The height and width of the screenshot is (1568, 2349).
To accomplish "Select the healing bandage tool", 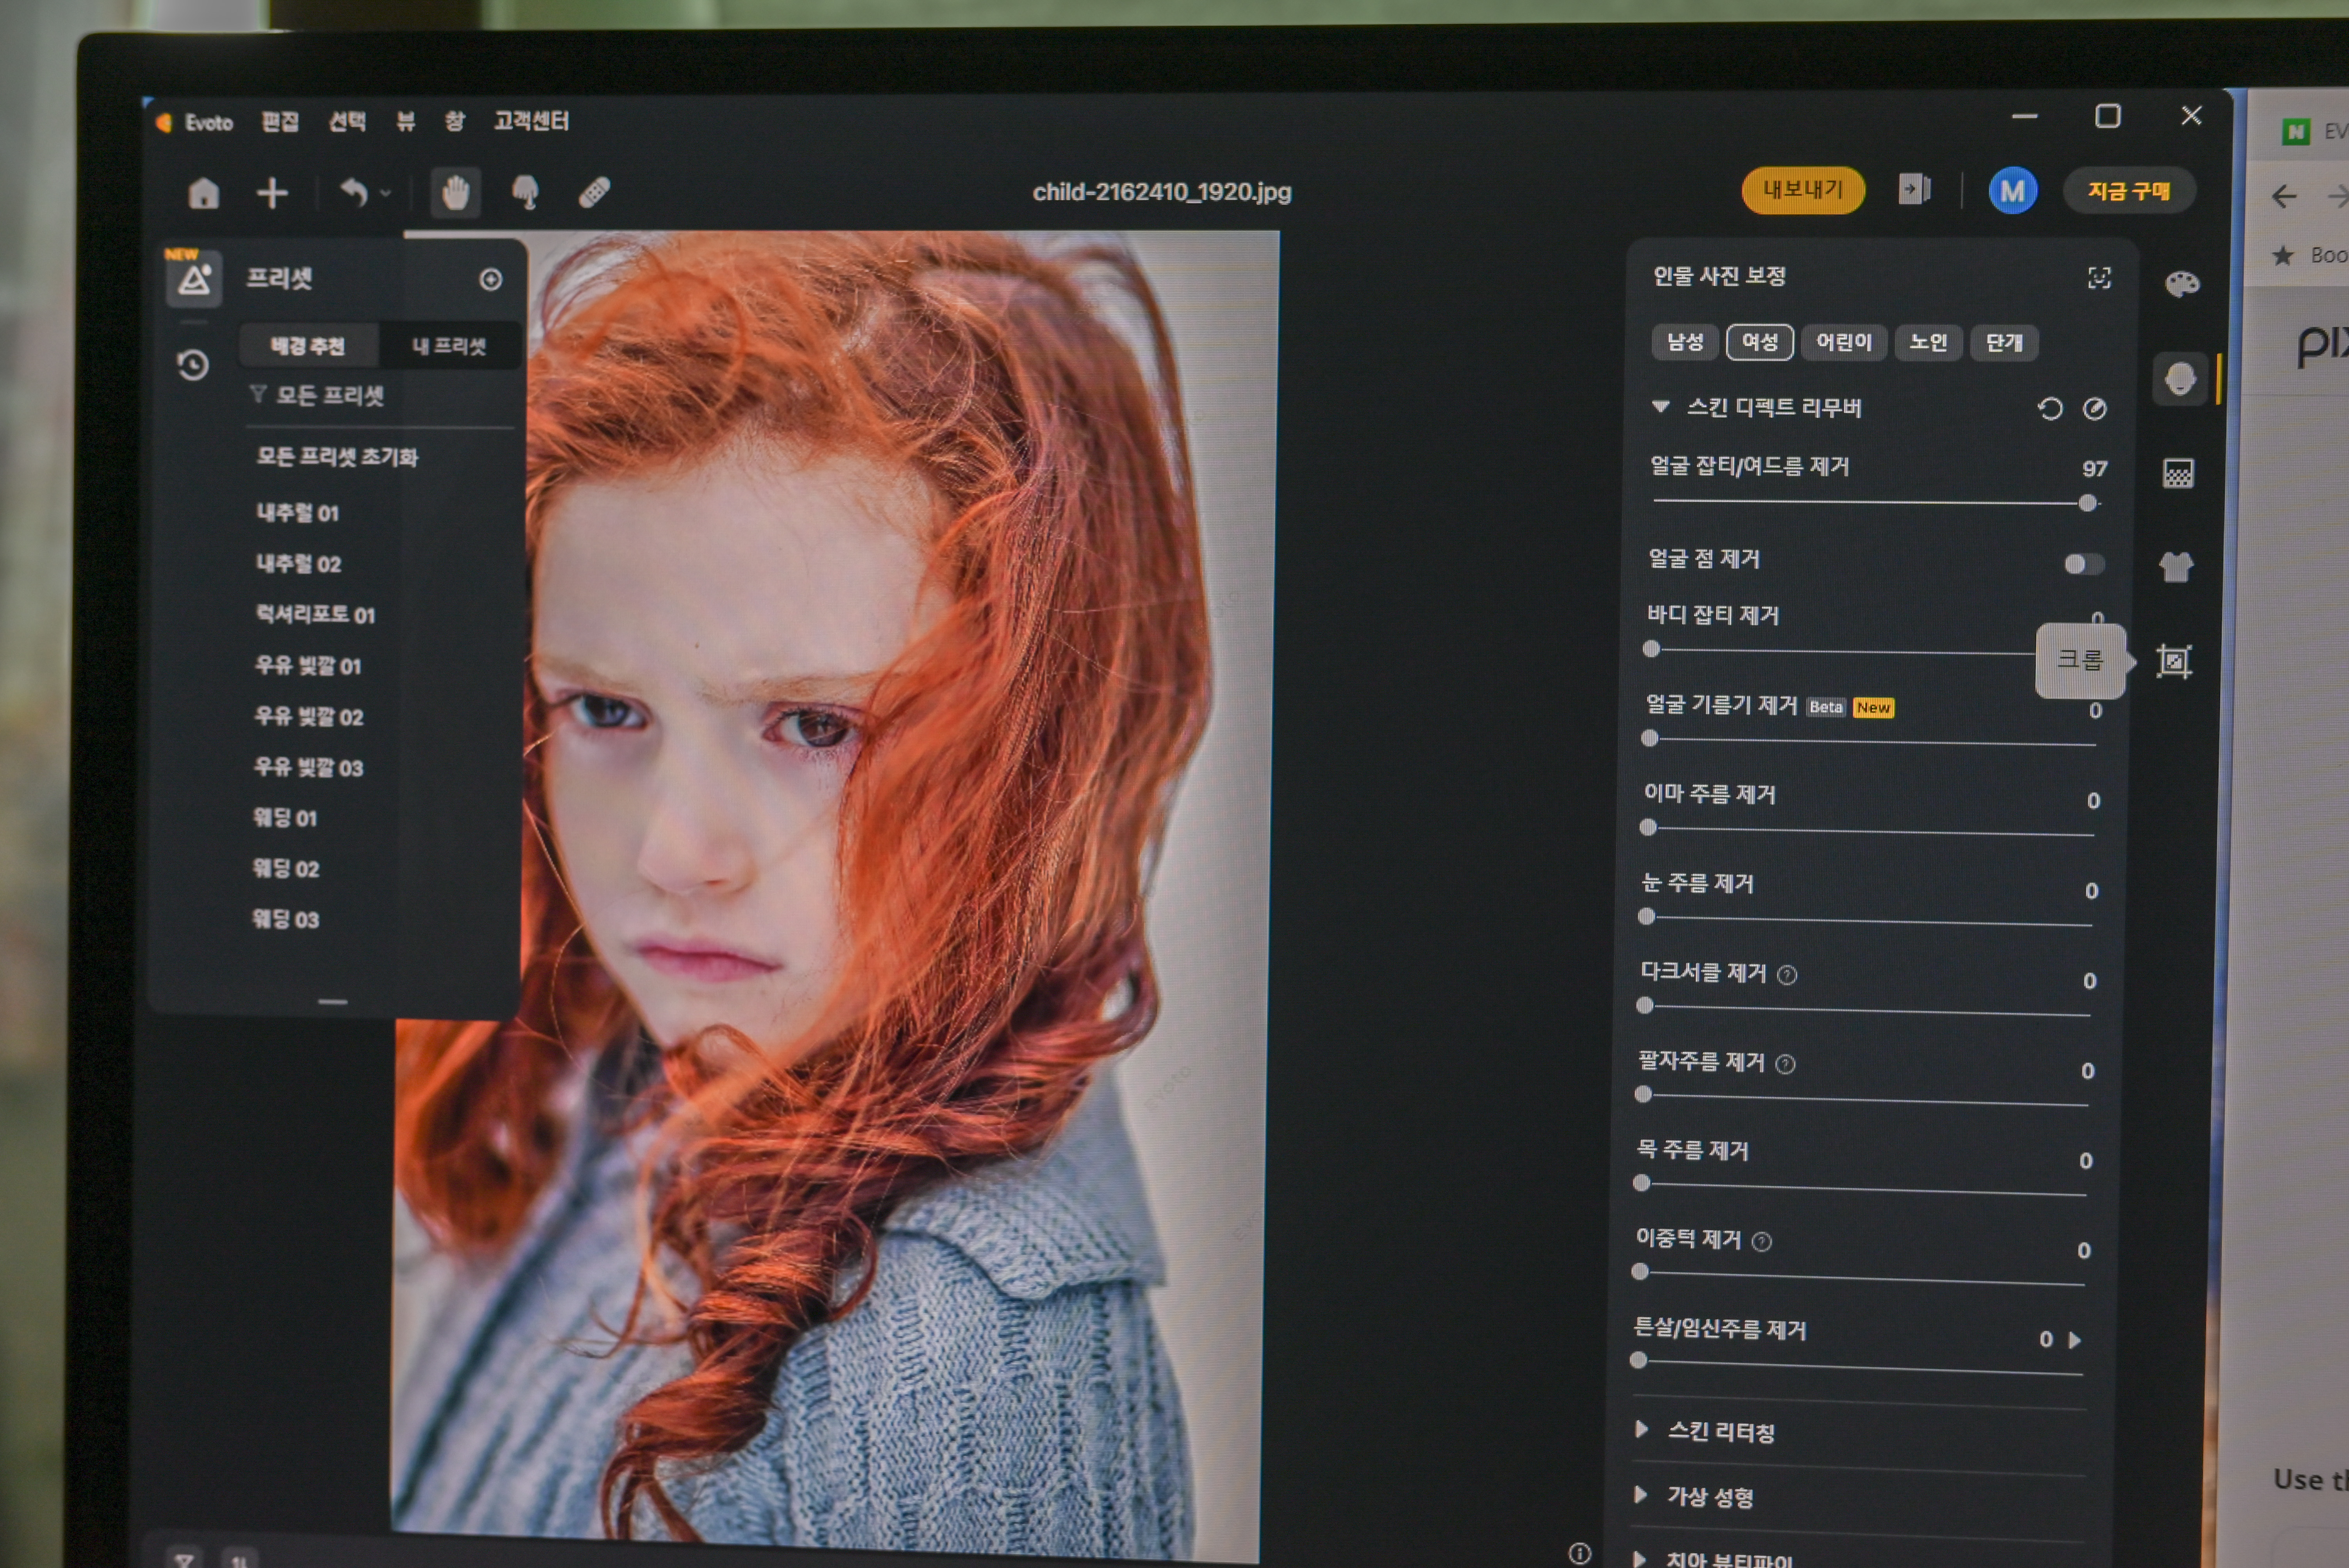I will click(x=594, y=192).
